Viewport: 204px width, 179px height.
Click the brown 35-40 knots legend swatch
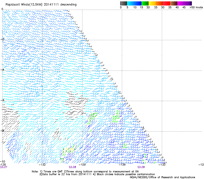(x=174, y=3)
